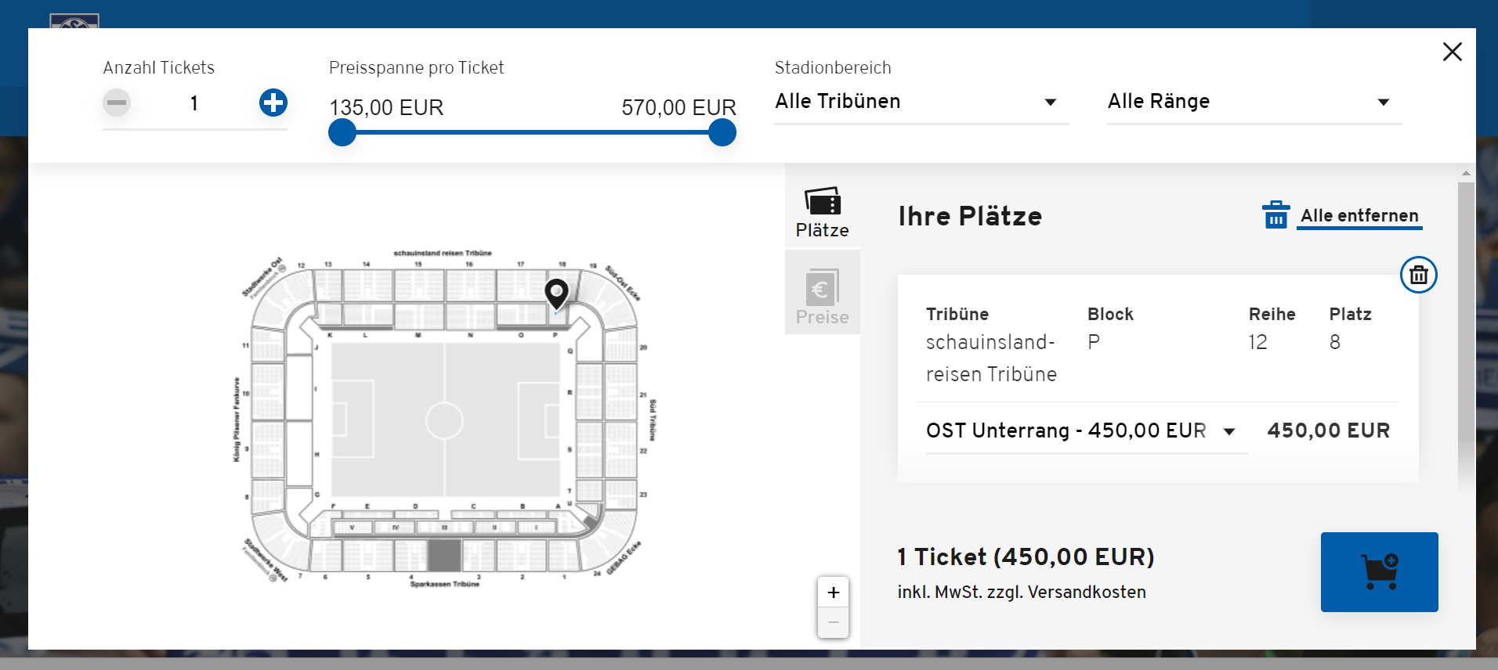The height and width of the screenshot is (670, 1498).
Task: Select the Sparkassen Tribüne highlighted block on map
Action: click(444, 555)
